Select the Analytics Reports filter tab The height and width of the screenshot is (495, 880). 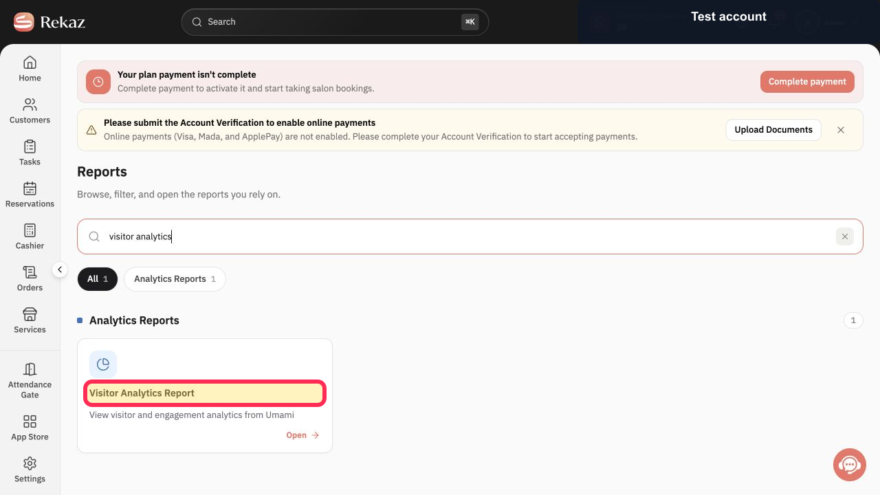(175, 279)
